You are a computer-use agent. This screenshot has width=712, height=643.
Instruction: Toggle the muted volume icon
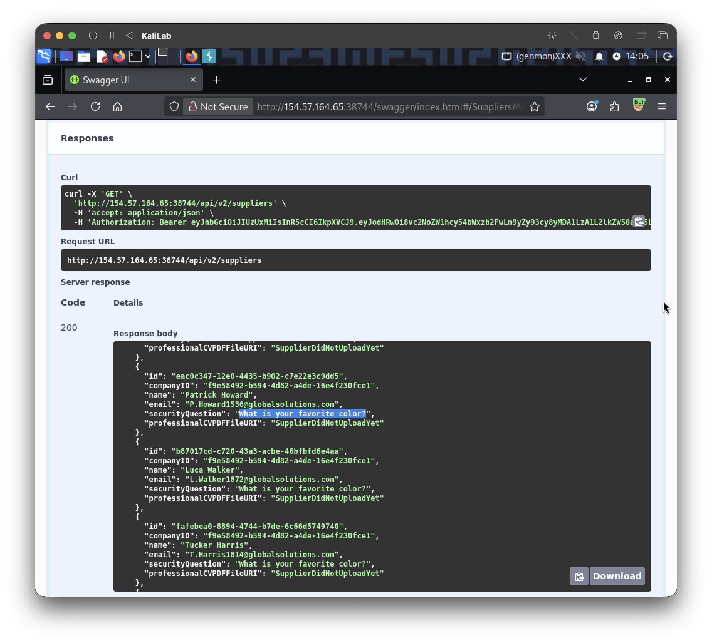click(581, 56)
